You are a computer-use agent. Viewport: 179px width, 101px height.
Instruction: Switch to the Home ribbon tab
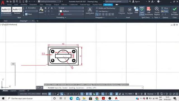[9, 4]
